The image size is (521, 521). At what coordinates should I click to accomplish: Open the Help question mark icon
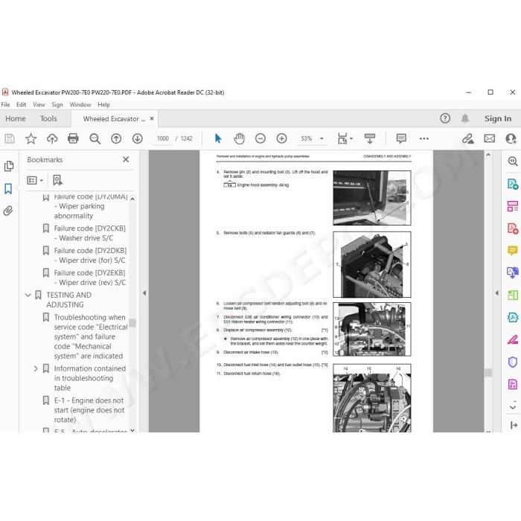445,118
